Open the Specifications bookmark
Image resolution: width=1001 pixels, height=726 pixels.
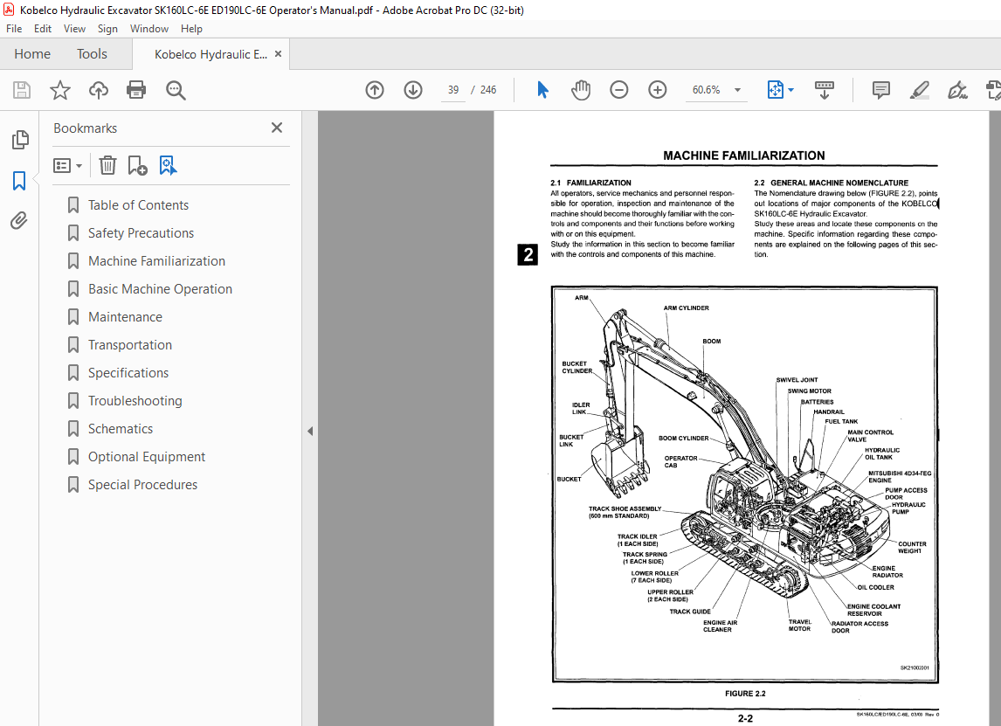click(128, 373)
